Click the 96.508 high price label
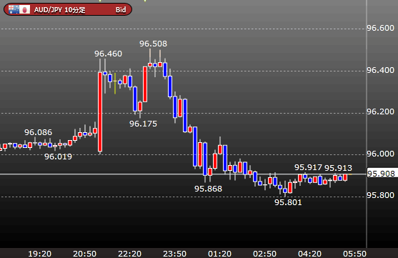The image size is (398, 258). coord(154,44)
